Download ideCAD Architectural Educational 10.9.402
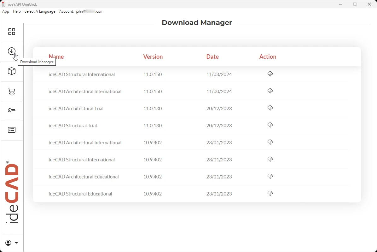377x252 pixels. click(270, 176)
